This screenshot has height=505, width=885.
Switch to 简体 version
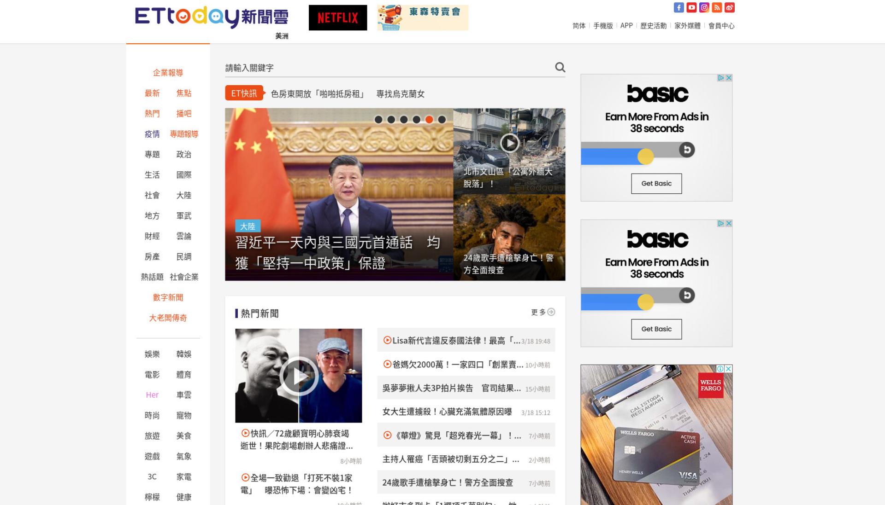[x=579, y=26]
